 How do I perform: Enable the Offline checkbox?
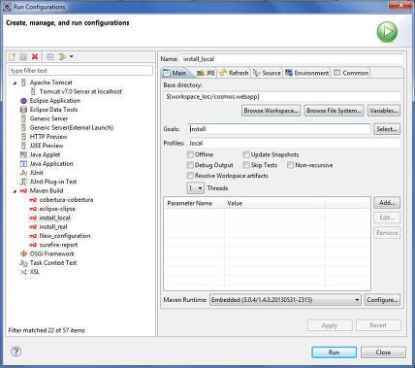tap(190, 154)
